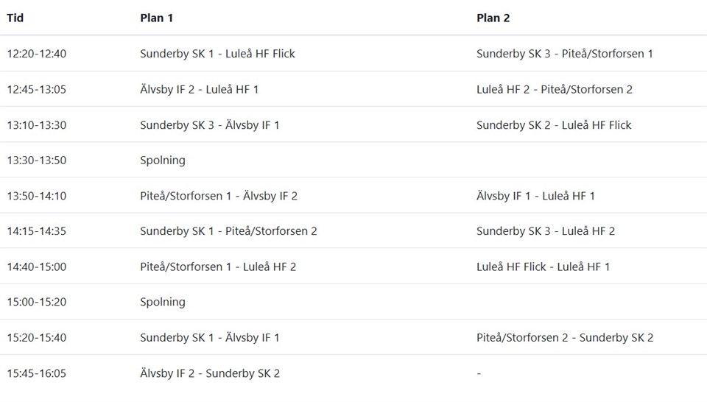Select Älvsby IF 2 - Luleå HF 1 match

coord(199,89)
